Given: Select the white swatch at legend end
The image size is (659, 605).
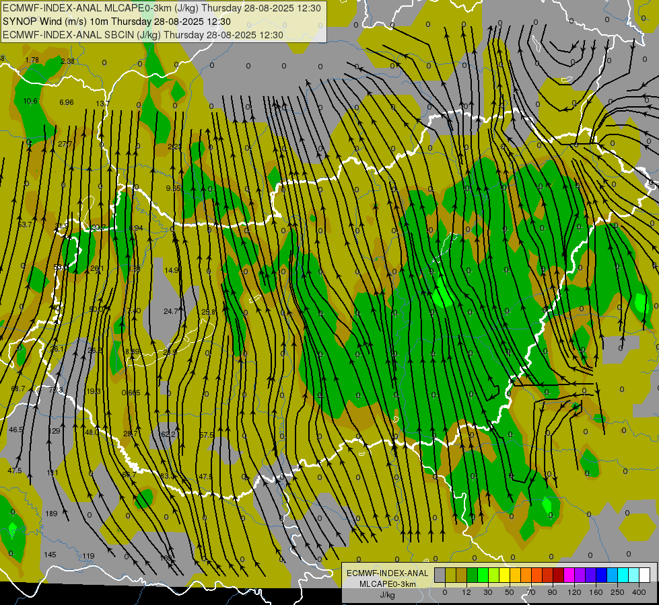Looking at the screenshot, I should [x=645, y=575].
